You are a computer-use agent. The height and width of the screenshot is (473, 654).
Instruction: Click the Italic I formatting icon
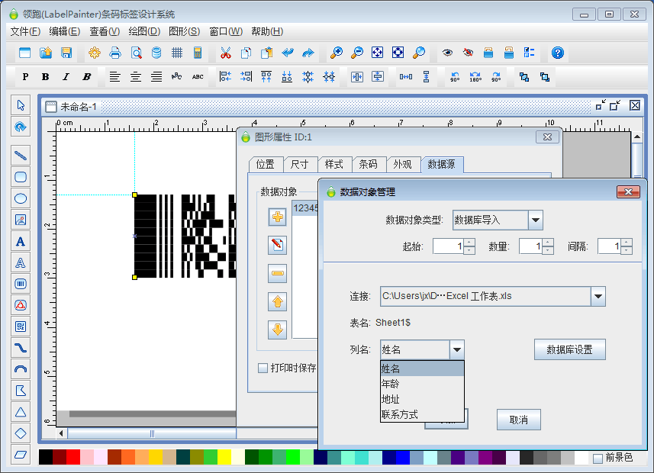tap(66, 77)
